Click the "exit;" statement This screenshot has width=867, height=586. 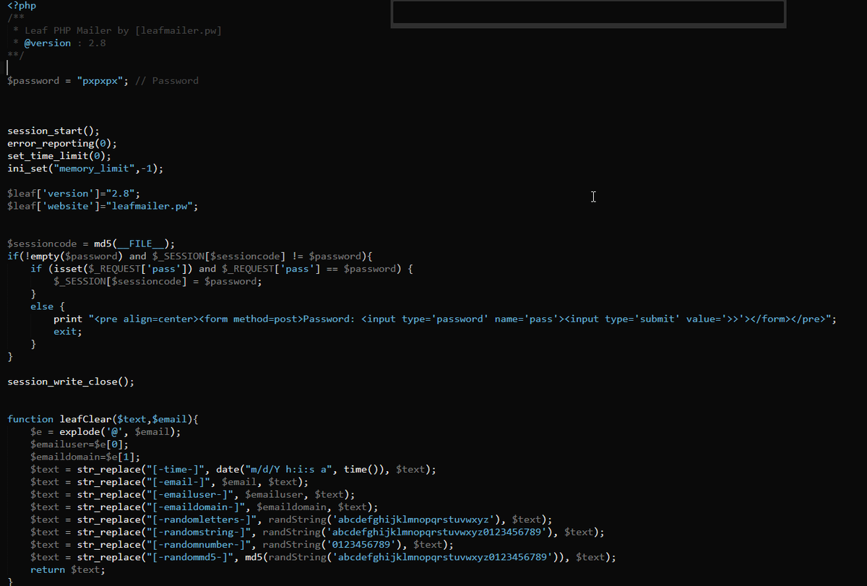[x=68, y=331]
